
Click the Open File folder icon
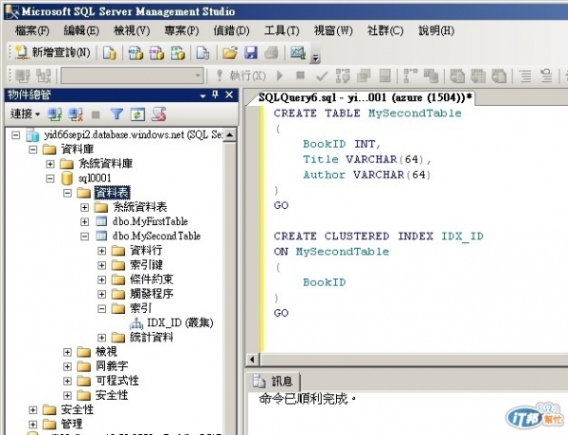tap(230, 53)
